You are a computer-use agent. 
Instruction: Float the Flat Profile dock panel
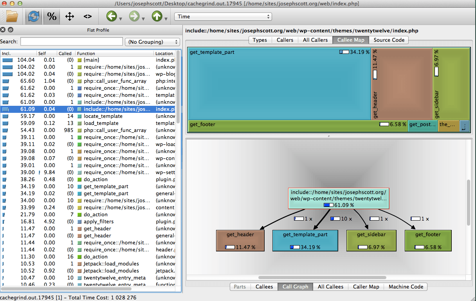10,30
